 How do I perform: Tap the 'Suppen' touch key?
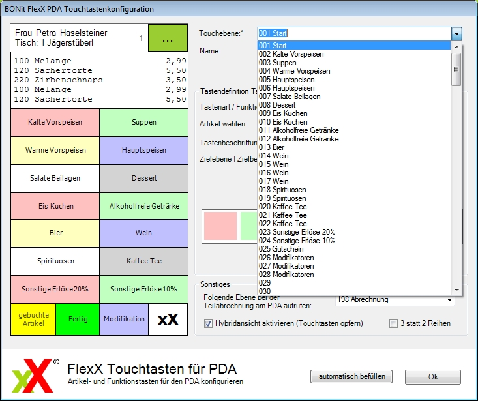click(x=144, y=122)
